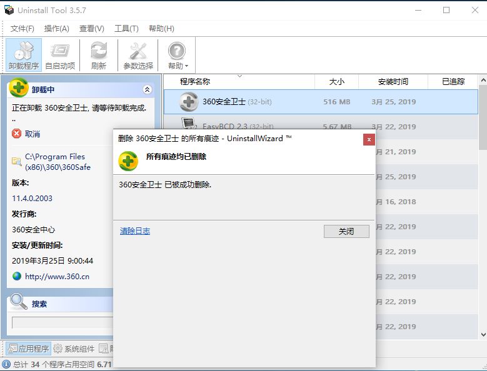This screenshot has height=371, width=487.
Task: Open the 文件(F) menu
Action: [22, 29]
